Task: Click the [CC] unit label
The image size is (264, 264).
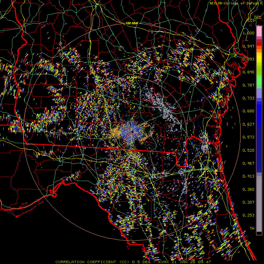Action: click(x=251, y=20)
